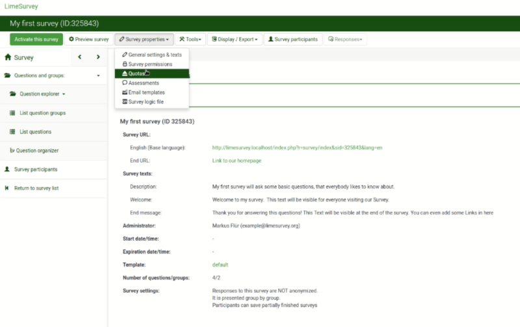This screenshot has width=520, height=327.
Task: Choose General settings & texts
Action: (152, 55)
